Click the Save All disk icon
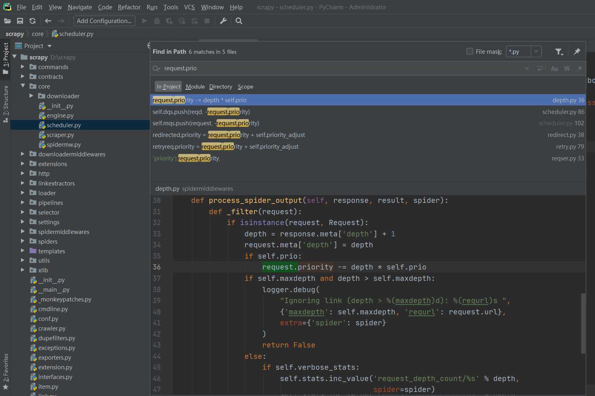This screenshot has width=595, height=396. pos(20,21)
